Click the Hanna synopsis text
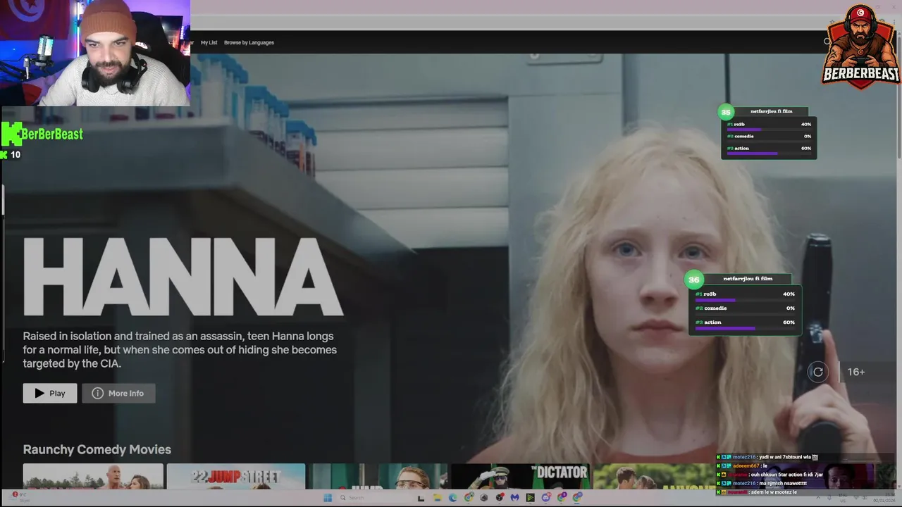 pos(180,350)
